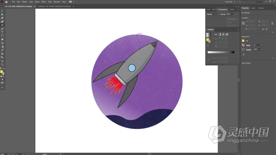Viewport: 276px width, 155px height.
Task: Switch to the Untitled-2 document tab
Action: coord(54,6)
